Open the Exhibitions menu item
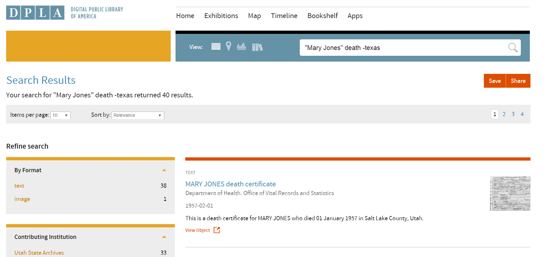The image size is (555, 257). (221, 16)
